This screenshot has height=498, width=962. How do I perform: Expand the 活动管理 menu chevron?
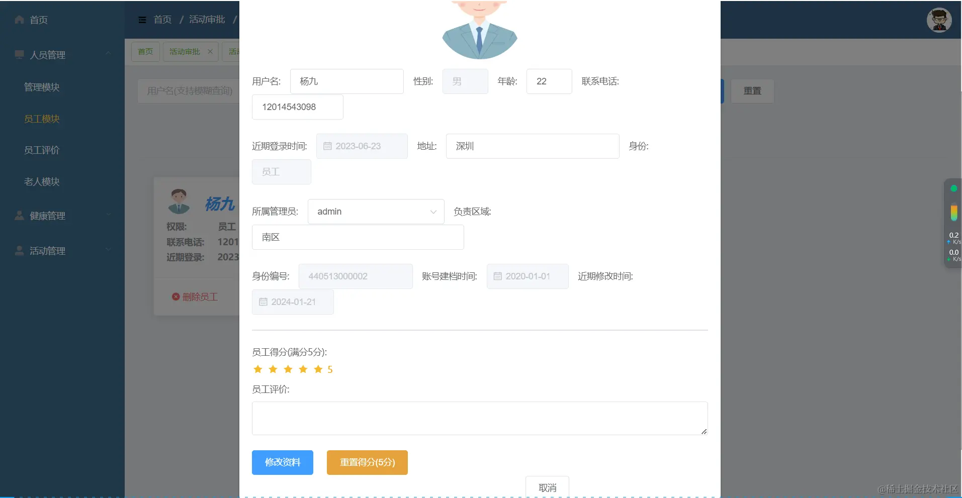[108, 249]
